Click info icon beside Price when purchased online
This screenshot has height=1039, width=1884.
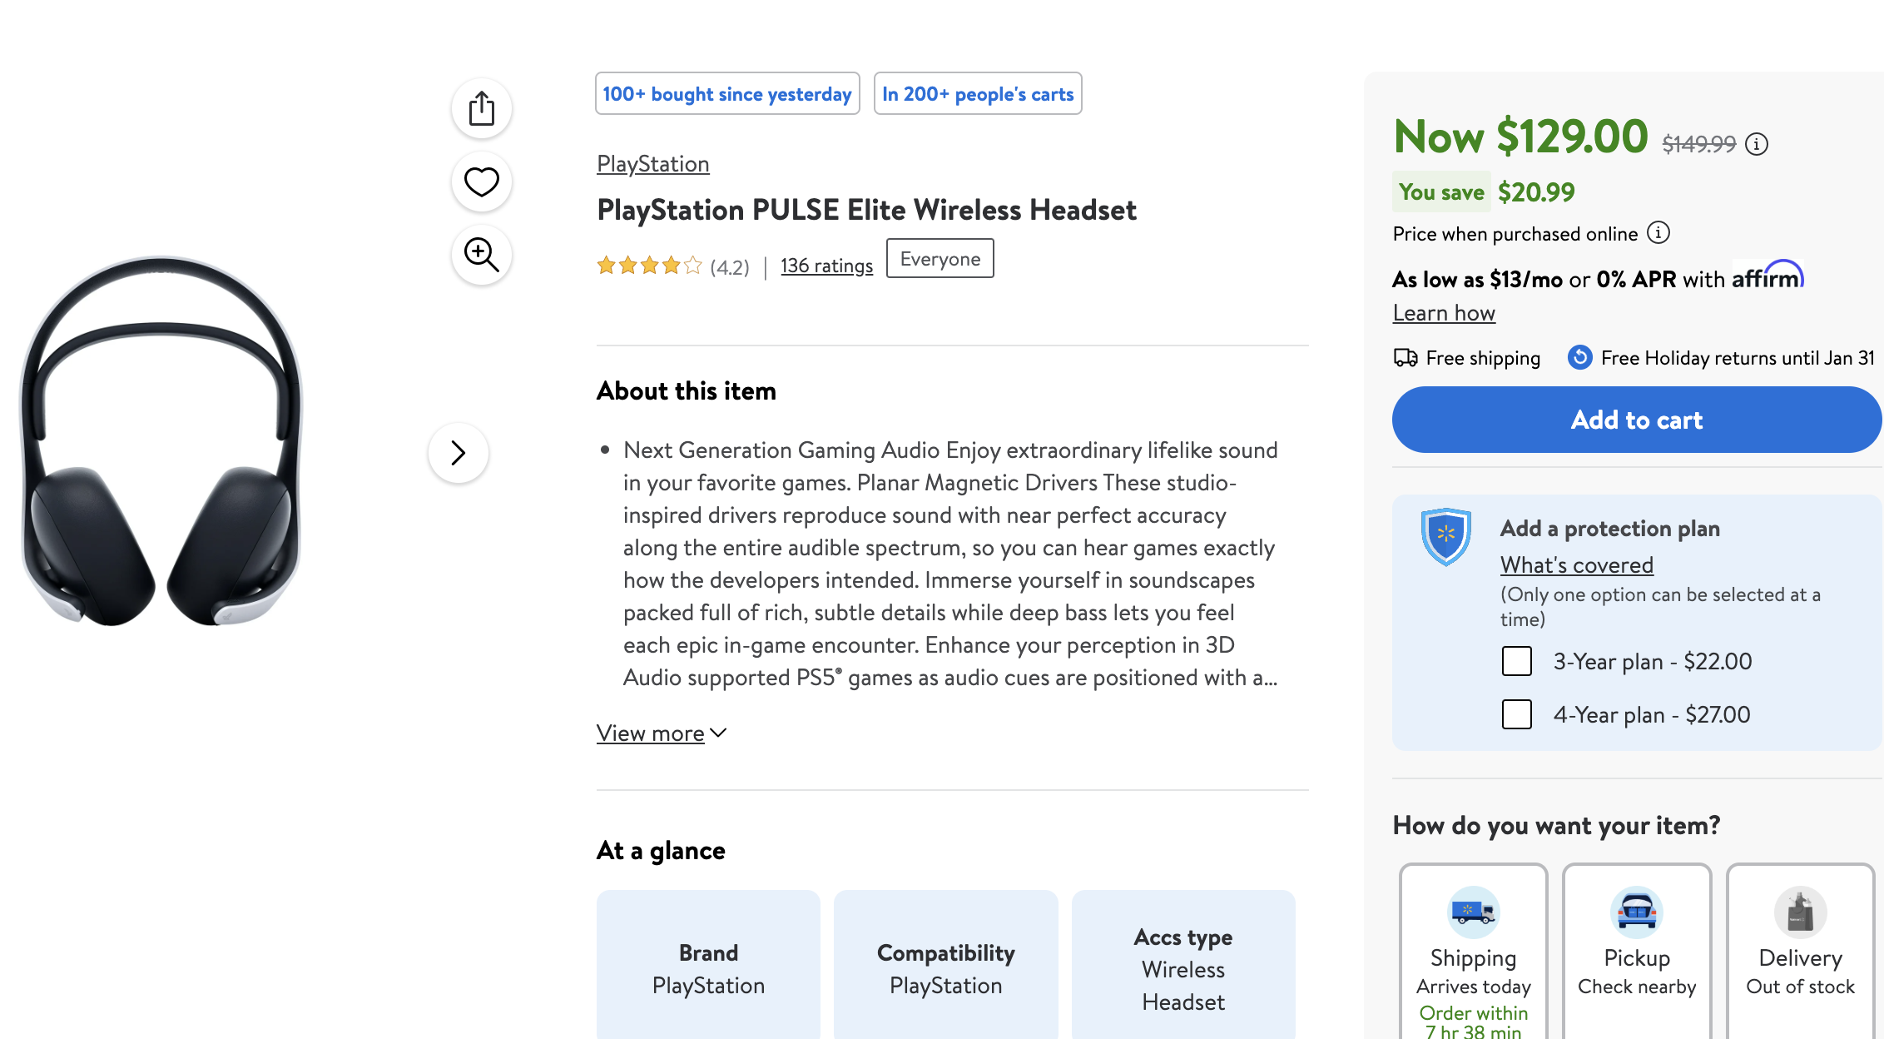click(x=1659, y=233)
